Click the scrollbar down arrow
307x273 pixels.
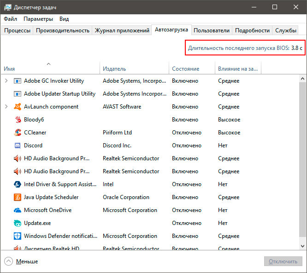pyautogui.click(x=302, y=246)
